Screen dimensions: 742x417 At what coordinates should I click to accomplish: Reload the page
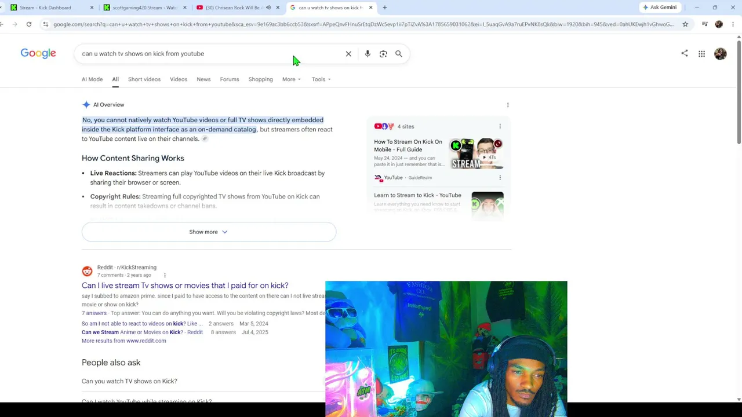coord(29,24)
